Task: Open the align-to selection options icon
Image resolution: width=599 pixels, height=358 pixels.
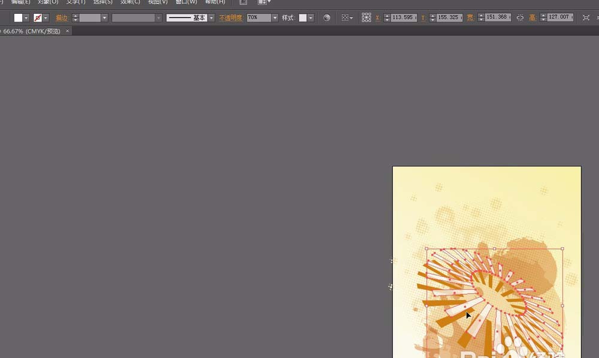Action: 347,17
